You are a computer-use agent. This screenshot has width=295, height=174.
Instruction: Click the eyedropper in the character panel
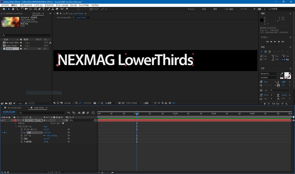pos(282,74)
